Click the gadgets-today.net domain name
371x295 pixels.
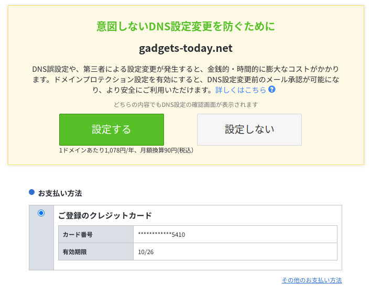point(185,48)
